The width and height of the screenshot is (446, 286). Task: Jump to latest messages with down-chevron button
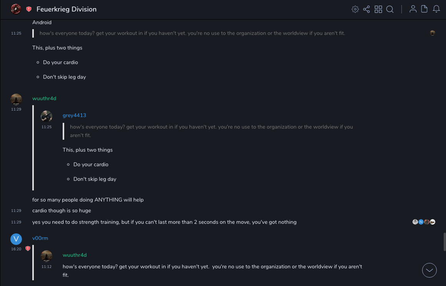pyautogui.click(x=429, y=270)
